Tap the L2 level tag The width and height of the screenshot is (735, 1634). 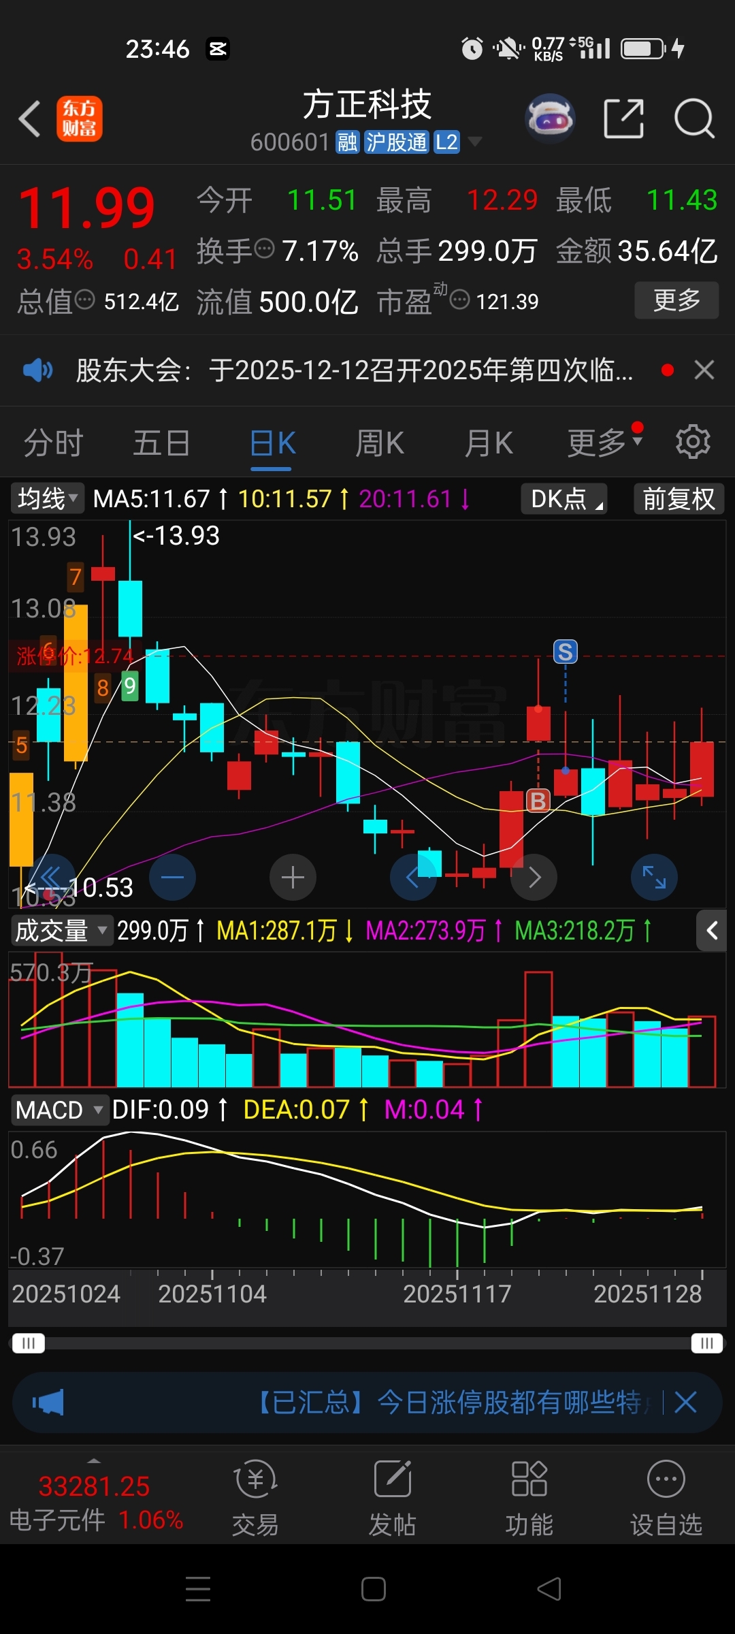tap(446, 142)
